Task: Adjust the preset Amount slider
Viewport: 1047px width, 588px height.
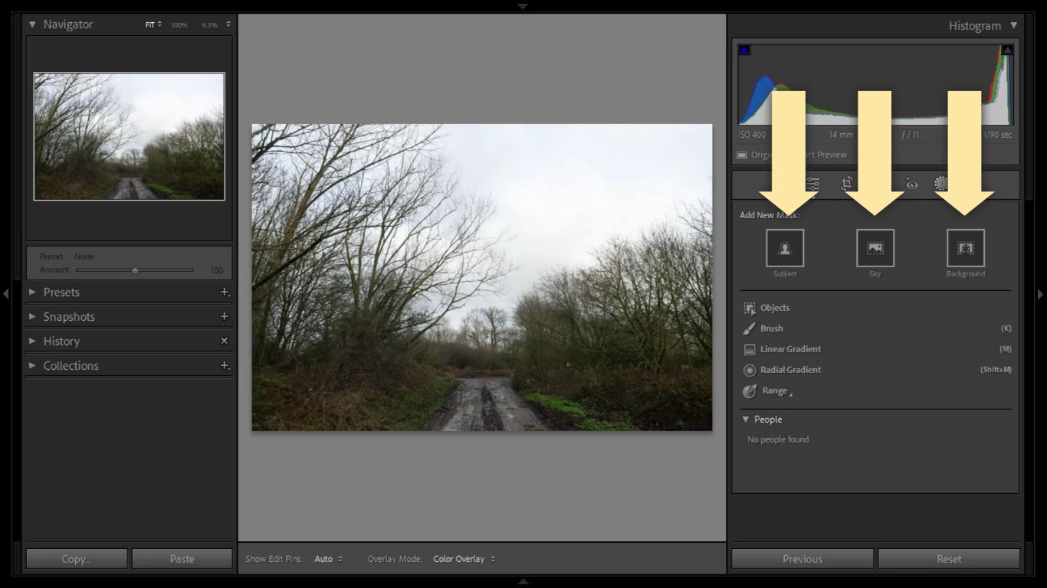Action: pos(135,270)
